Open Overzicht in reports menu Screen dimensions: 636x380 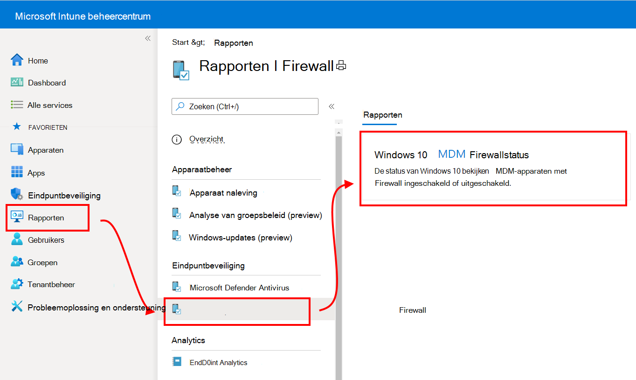click(x=207, y=139)
